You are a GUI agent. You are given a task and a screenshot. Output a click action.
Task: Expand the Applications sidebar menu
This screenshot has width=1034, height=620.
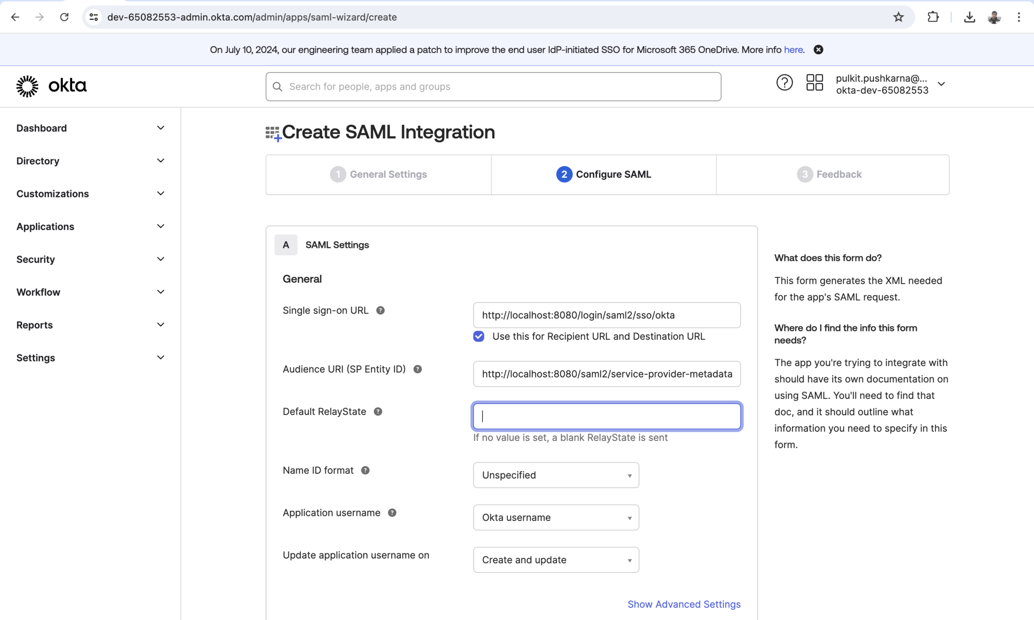[90, 226]
